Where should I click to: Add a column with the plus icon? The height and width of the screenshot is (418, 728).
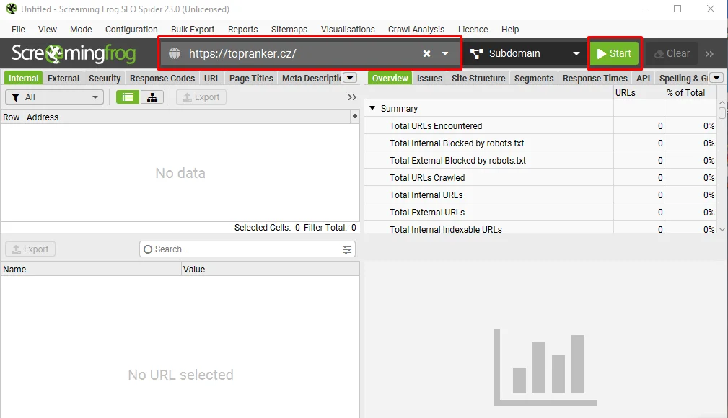pos(355,117)
